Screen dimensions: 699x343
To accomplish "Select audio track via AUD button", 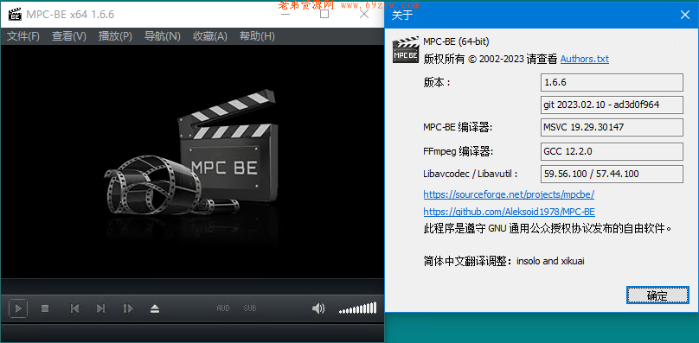I will (x=223, y=308).
